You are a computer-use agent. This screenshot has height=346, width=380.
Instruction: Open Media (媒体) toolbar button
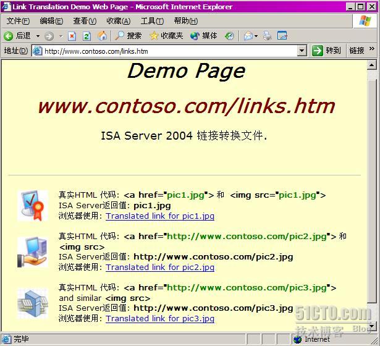(203, 36)
